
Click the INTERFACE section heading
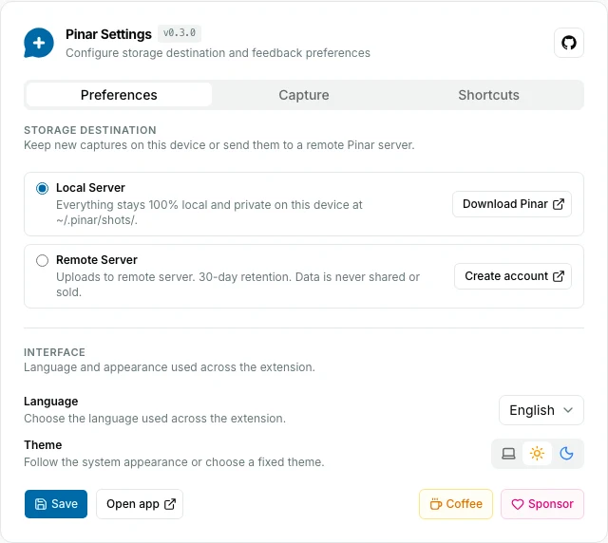(x=54, y=352)
